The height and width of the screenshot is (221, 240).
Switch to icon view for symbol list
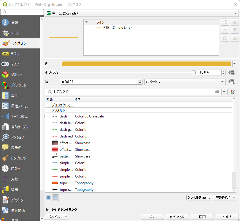coord(49,198)
